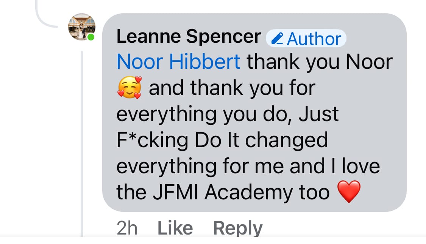This screenshot has width=426, height=244.
Task: Click the smiling face with hearts emoji
Action: pyautogui.click(x=129, y=88)
